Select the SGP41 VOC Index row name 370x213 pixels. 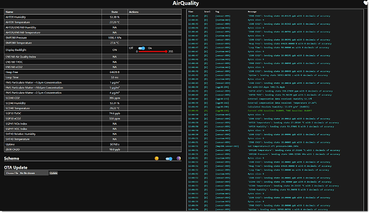pos(16,129)
